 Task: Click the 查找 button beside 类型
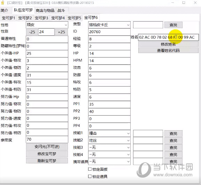click(x=173, y=25)
